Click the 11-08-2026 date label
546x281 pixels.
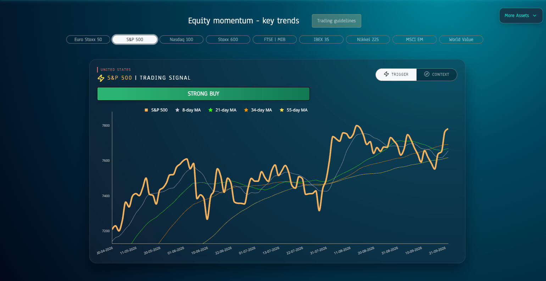coord(342,251)
